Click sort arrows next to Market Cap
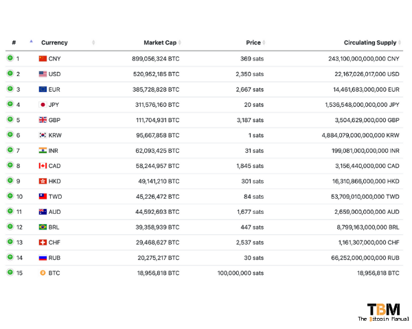The image size is (412, 329). [x=180, y=42]
